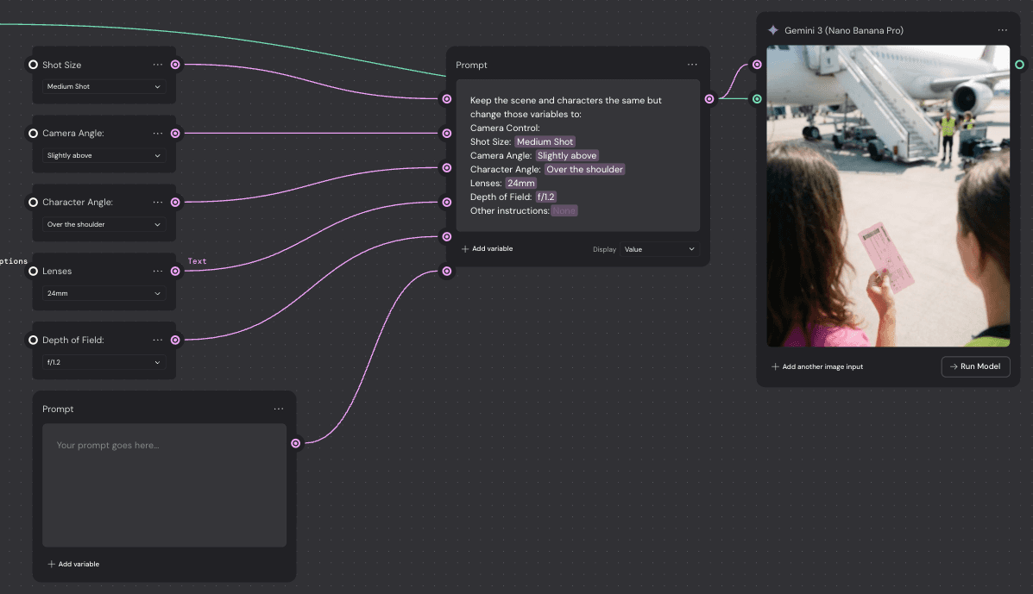The width and height of the screenshot is (1033, 594).
Task: Open the Character Angle node options menu
Action: [x=157, y=202]
